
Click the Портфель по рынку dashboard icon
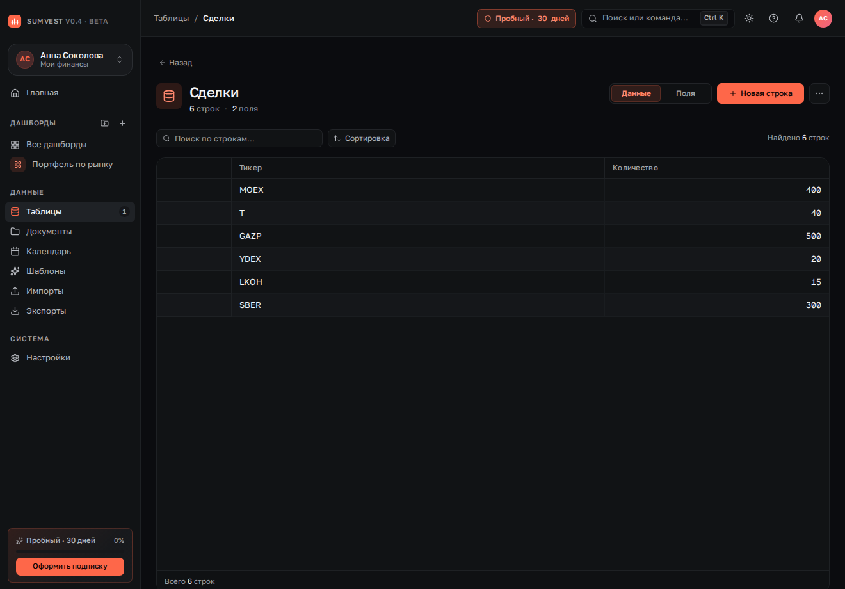click(x=18, y=165)
